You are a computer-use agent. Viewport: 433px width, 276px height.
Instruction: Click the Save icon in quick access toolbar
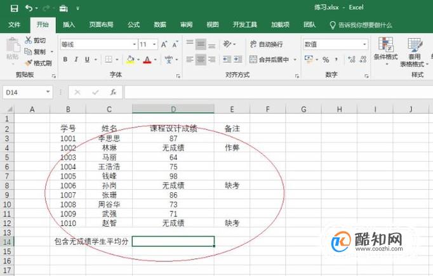click(14, 8)
